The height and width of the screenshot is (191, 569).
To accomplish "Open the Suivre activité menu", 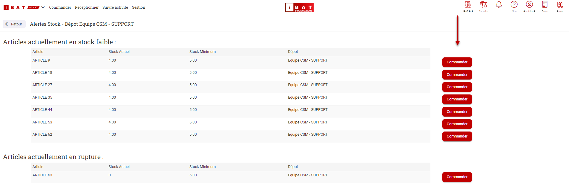I will (x=115, y=7).
